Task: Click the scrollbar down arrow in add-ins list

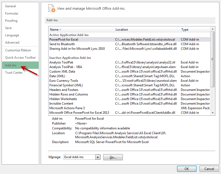Action: point(213,113)
